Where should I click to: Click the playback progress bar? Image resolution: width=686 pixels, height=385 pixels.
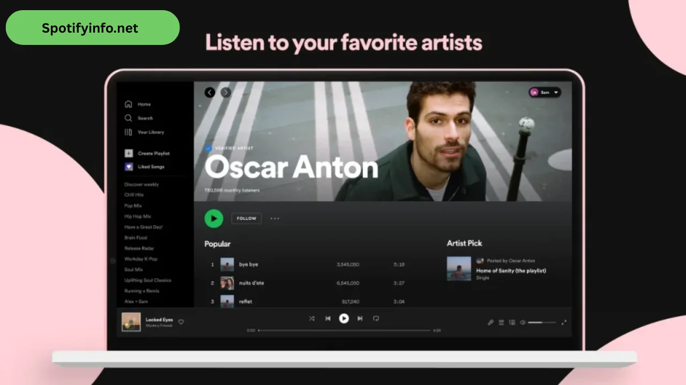point(344,330)
